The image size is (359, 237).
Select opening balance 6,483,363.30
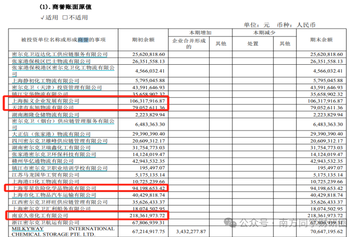pos(150,124)
